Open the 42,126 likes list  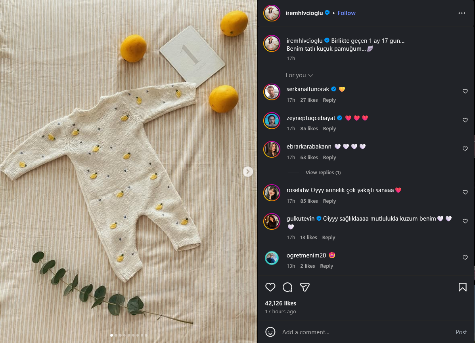[x=280, y=303]
